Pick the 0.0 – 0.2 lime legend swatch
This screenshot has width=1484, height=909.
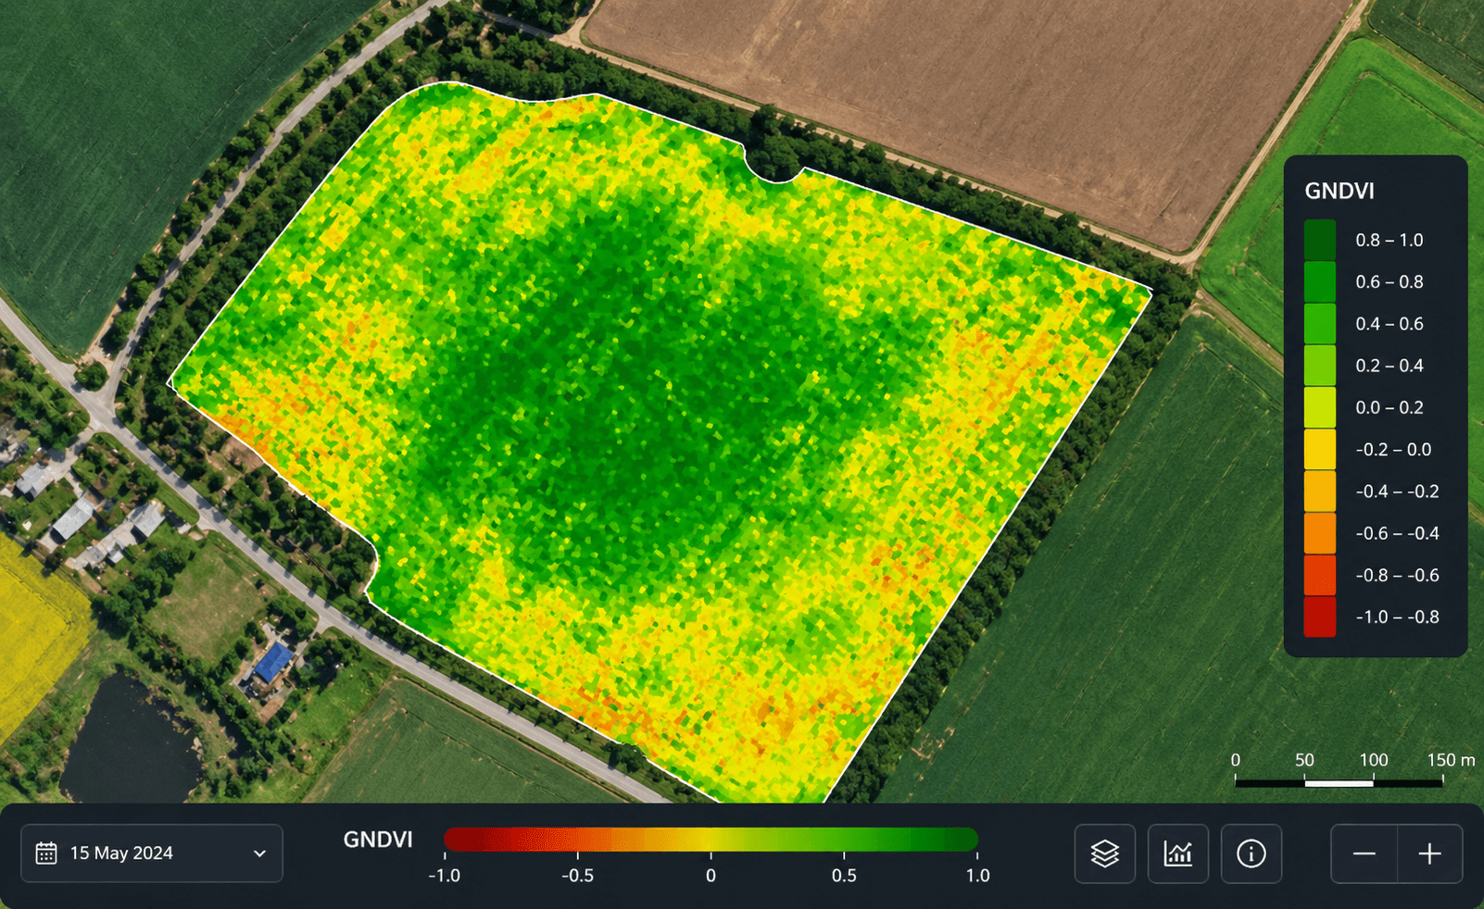click(1319, 407)
